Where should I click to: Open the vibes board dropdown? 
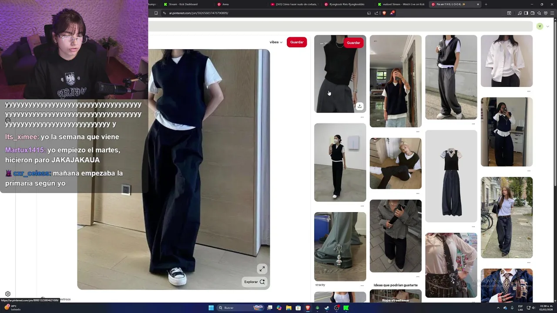pyautogui.click(x=276, y=42)
